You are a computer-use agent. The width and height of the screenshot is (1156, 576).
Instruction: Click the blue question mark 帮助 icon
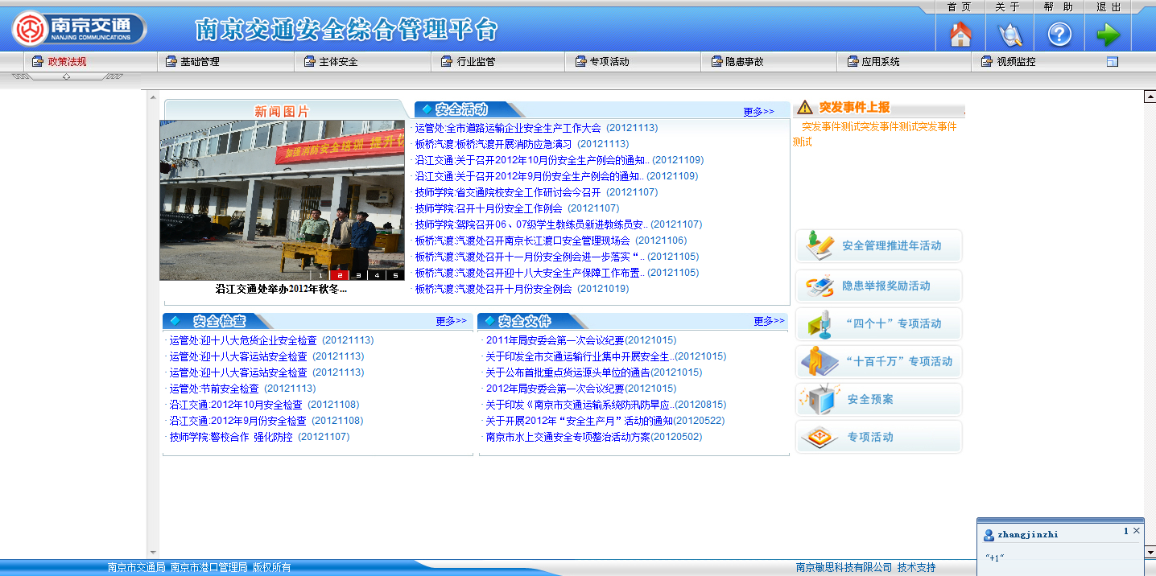click(1059, 35)
